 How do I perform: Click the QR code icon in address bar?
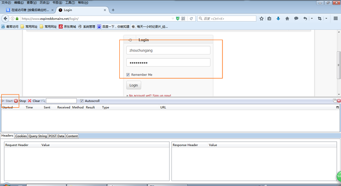(x=183, y=19)
